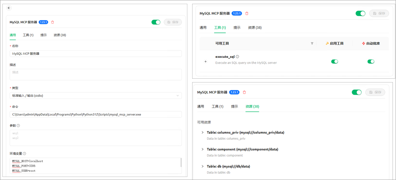Screen dimensions: 396x180
Task: Click the 自动批准 column header
Action: (371, 43)
